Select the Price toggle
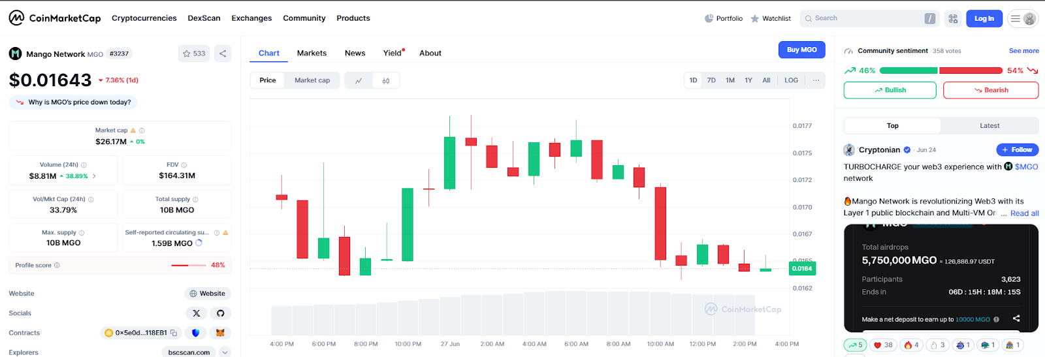The image size is (1045, 357). click(x=268, y=80)
